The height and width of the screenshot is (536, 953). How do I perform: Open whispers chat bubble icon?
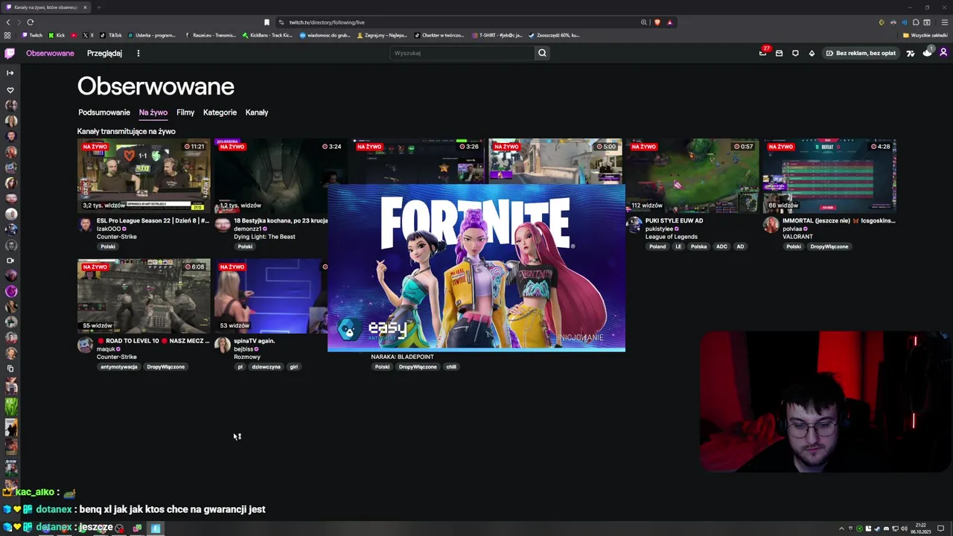point(795,53)
